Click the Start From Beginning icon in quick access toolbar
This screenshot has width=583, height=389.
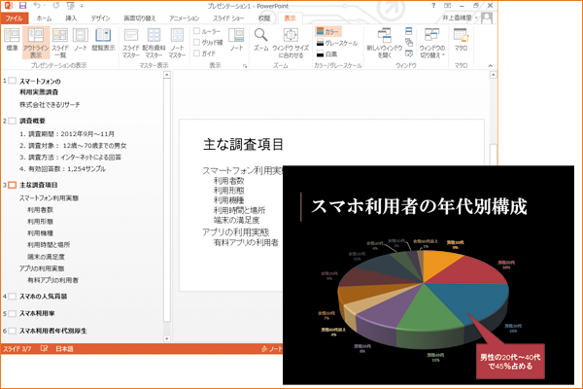pyautogui.click(x=70, y=6)
